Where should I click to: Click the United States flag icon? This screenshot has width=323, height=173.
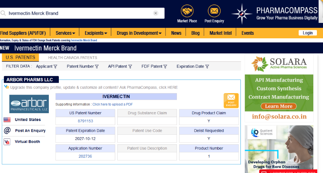coord(7,120)
